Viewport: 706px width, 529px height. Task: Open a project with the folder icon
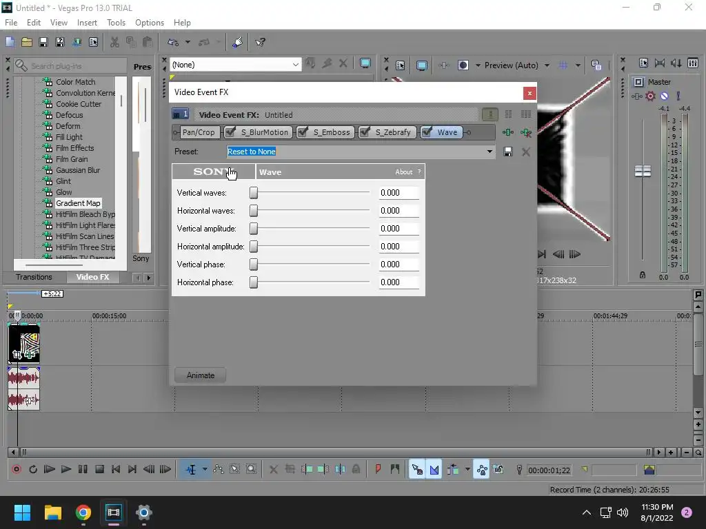point(27,42)
